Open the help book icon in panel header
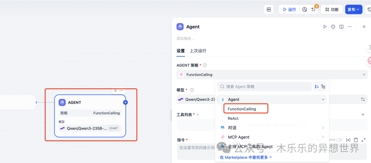 coord(341,27)
